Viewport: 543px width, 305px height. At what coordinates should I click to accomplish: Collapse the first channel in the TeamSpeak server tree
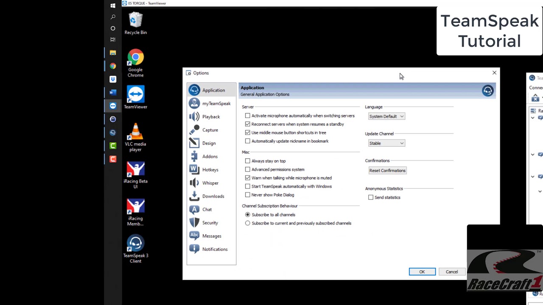(533, 118)
